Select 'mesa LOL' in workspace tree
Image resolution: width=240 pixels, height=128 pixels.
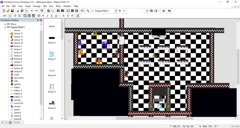coord(19,103)
